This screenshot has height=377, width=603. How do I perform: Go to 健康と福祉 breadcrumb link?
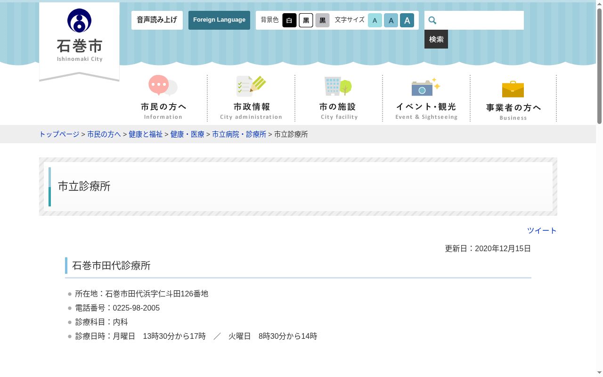tap(146, 134)
